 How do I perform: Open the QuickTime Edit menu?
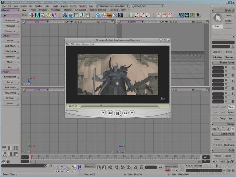click(72, 44)
